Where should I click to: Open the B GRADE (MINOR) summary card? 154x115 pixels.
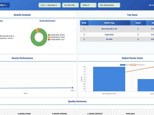tap(60, 112)
